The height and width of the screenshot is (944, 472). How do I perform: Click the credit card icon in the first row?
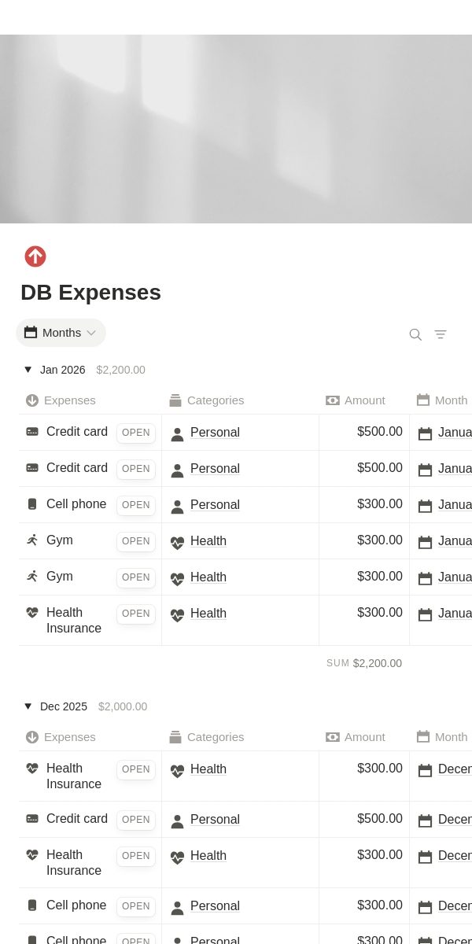click(x=32, y=432)
